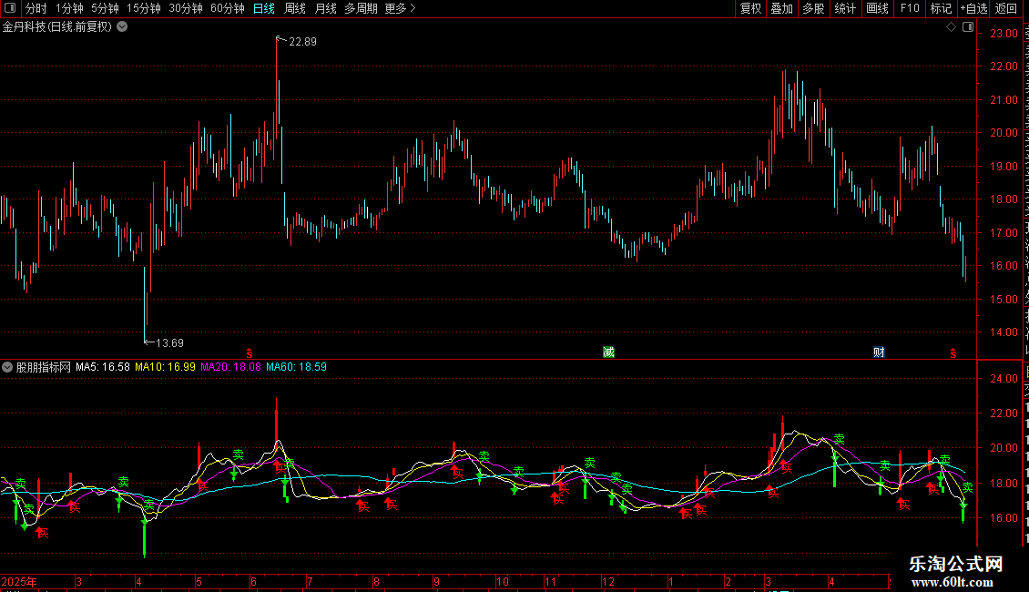Click the 13.69 low price flag
1029x592 pixels.
pyautogui.click(x=164, y=342)
